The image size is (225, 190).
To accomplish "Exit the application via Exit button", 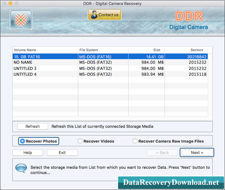I will 62,152.
